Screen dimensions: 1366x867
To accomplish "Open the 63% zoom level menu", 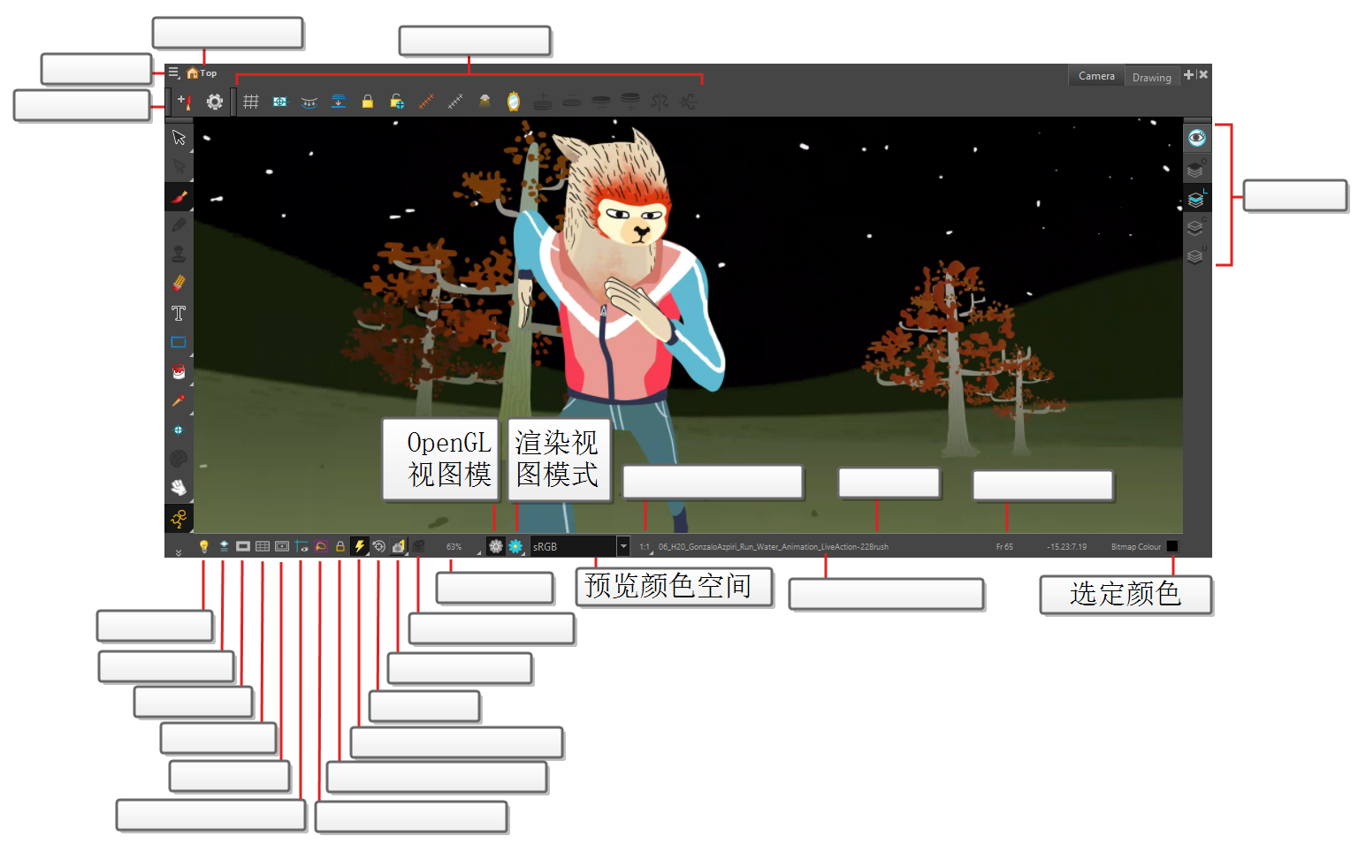I will point(454,547).
